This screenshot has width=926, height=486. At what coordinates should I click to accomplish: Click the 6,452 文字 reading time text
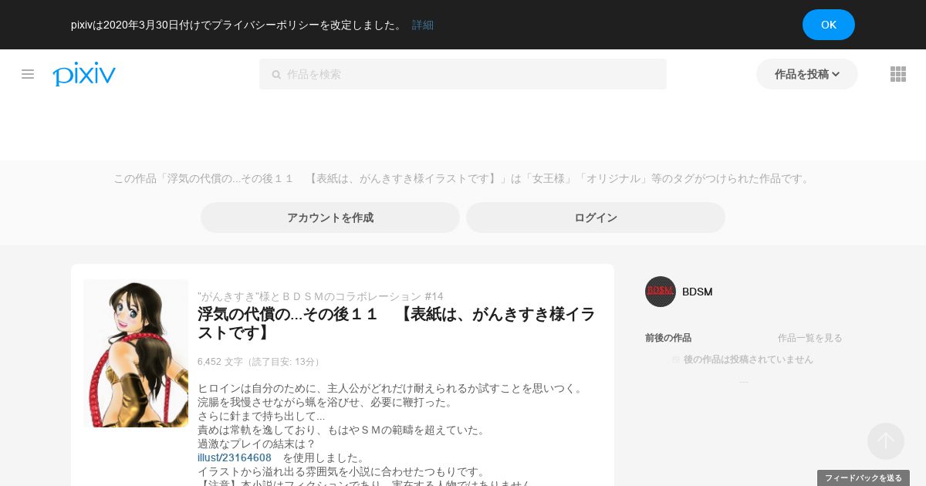coord(260,362)
